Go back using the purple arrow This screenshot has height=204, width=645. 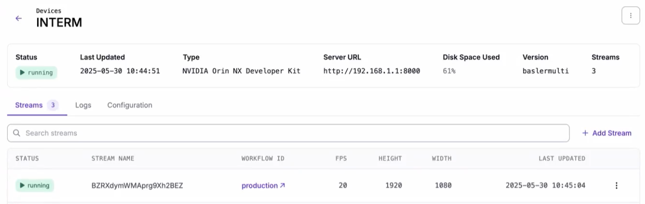pos(19,18)
